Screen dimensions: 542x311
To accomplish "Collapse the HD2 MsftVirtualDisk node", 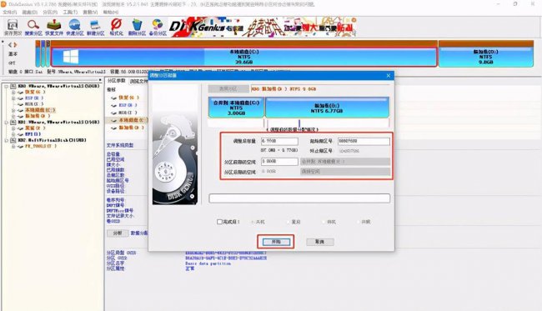I will click(x=6, y=140).
